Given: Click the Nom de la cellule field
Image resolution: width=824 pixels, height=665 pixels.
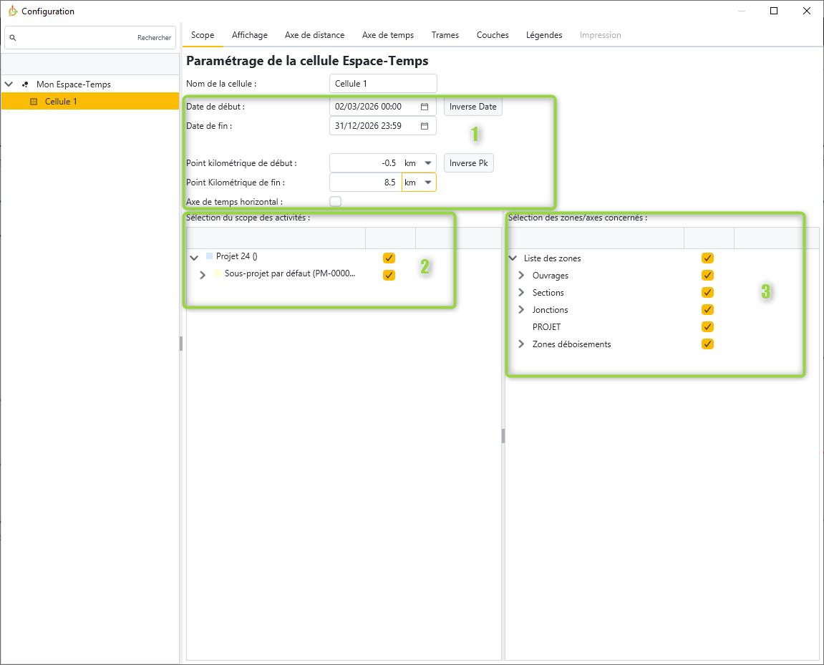Looking at the screenshot, I should tap(383, 84).
